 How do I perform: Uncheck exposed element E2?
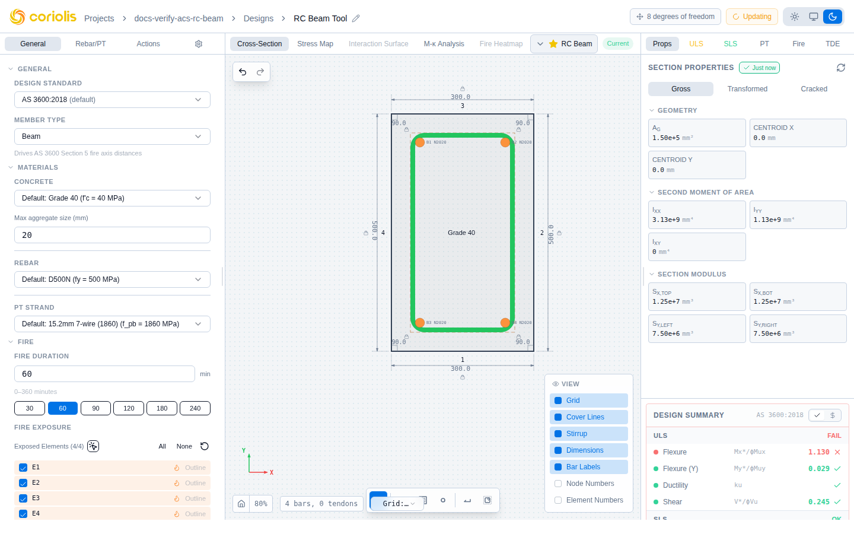(x=23, y=483)
